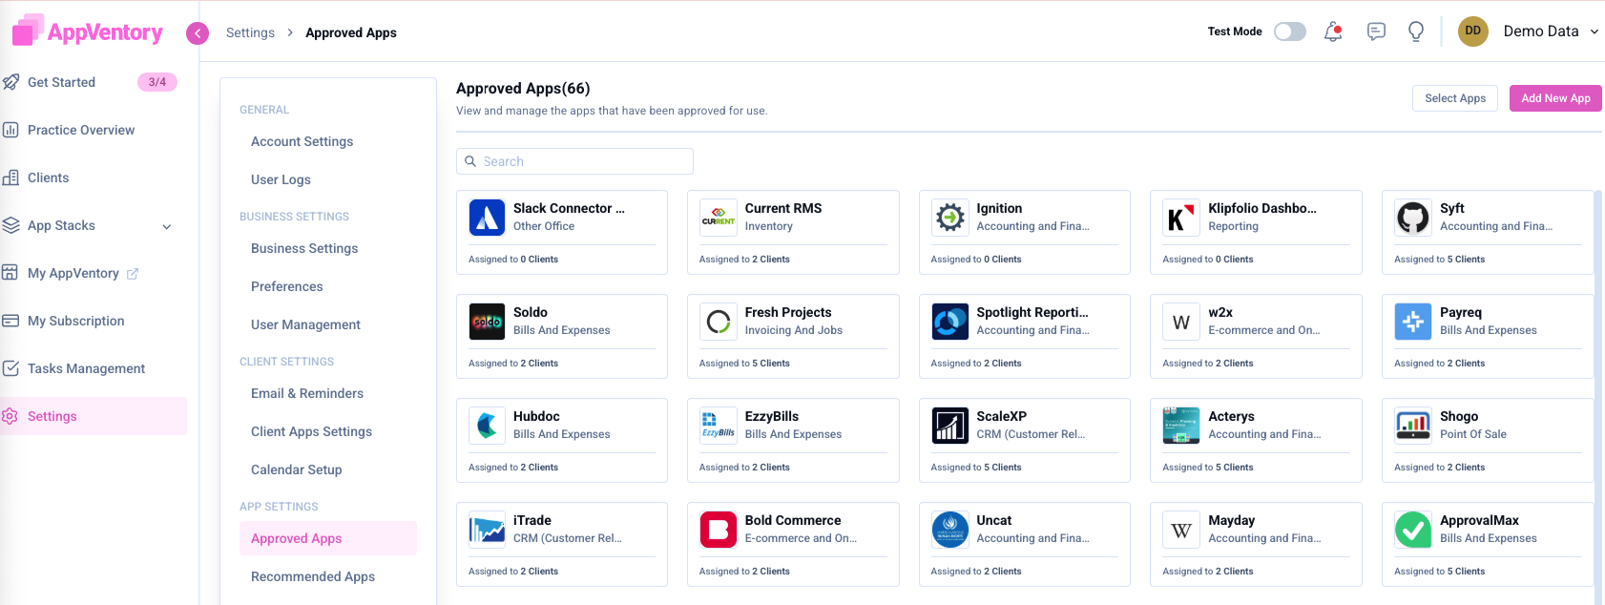Expand the App Stacks chevron

[x=167, y=226]
